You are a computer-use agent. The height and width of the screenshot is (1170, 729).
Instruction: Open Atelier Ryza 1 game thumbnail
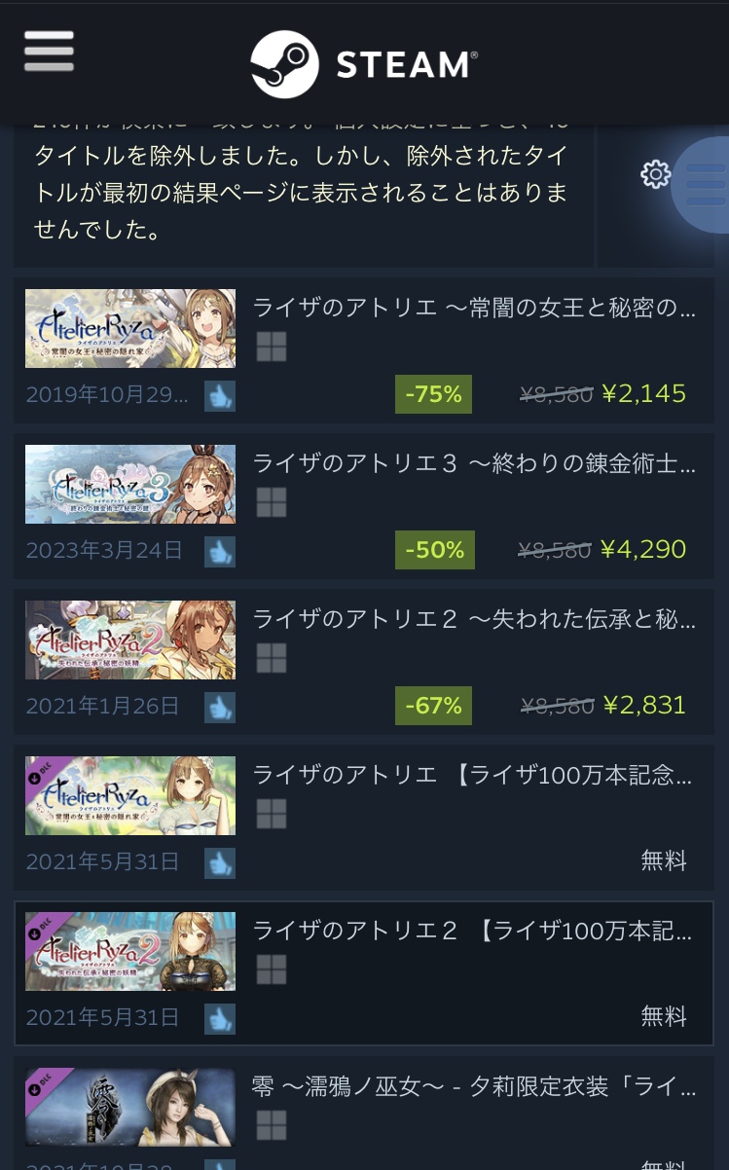coord(130,328)
